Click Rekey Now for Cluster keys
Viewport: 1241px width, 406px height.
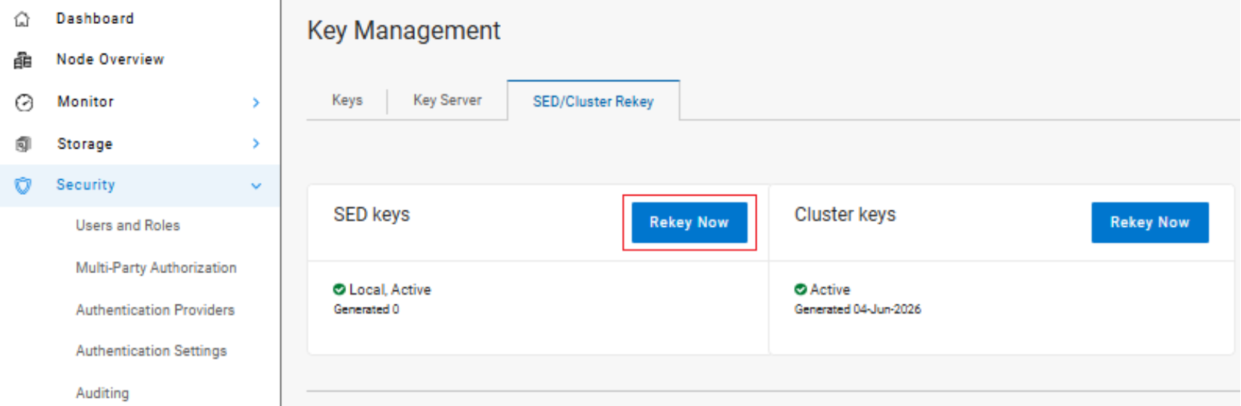click(1150, 222)
